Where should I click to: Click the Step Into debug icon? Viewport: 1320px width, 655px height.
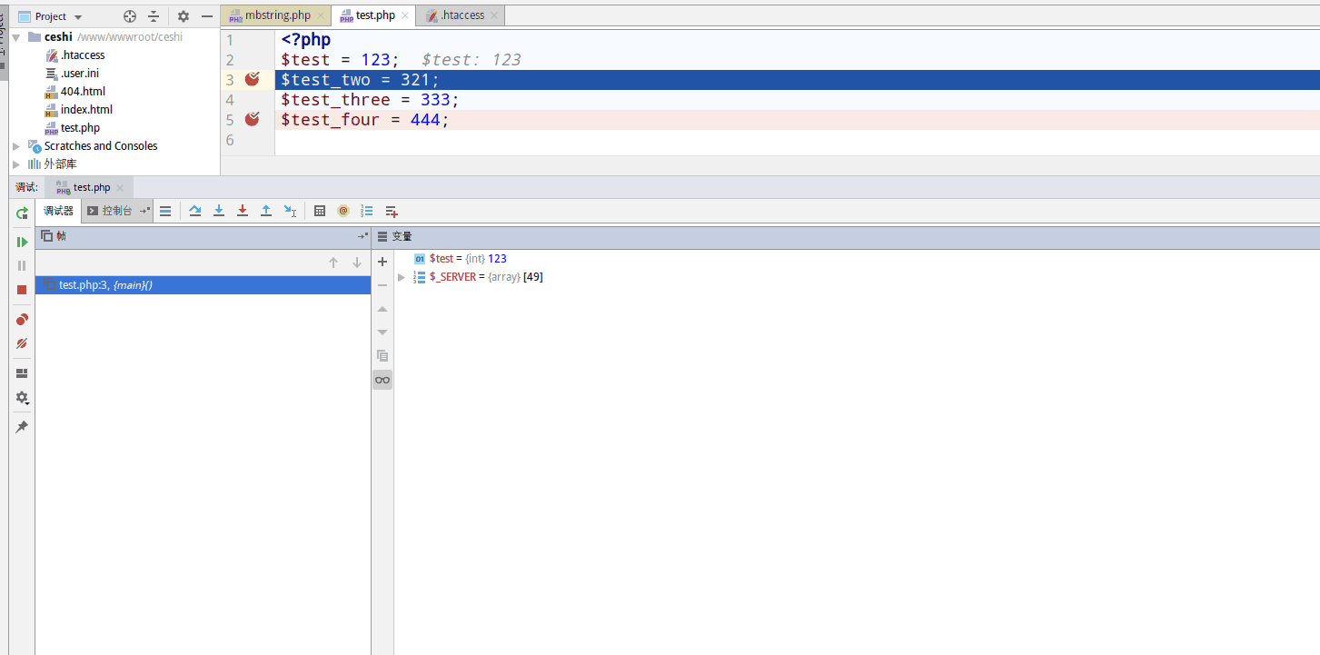tap(219, 211)
